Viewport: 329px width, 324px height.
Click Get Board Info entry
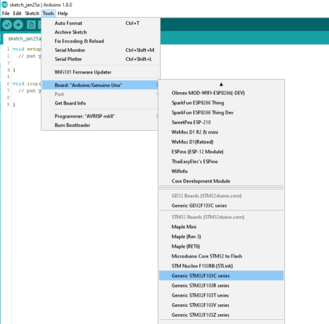[100, 103]
